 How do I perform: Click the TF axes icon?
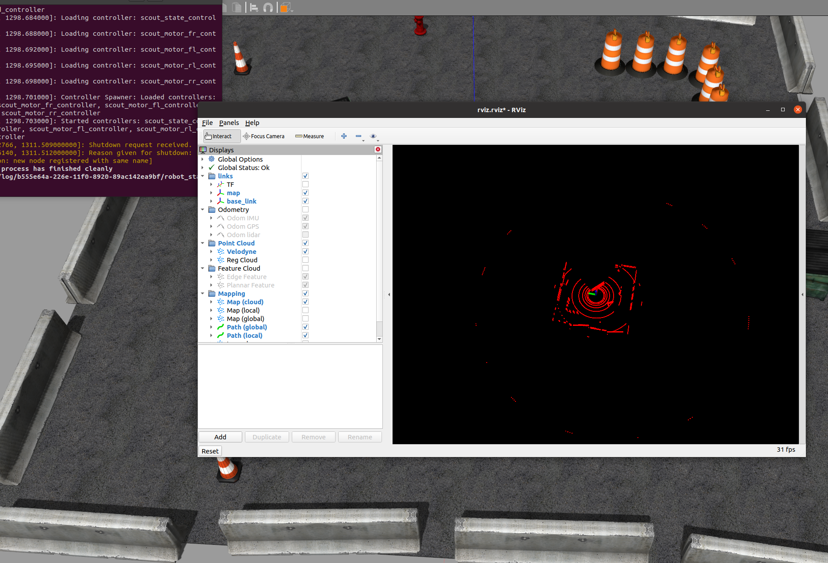pos(221,184)
